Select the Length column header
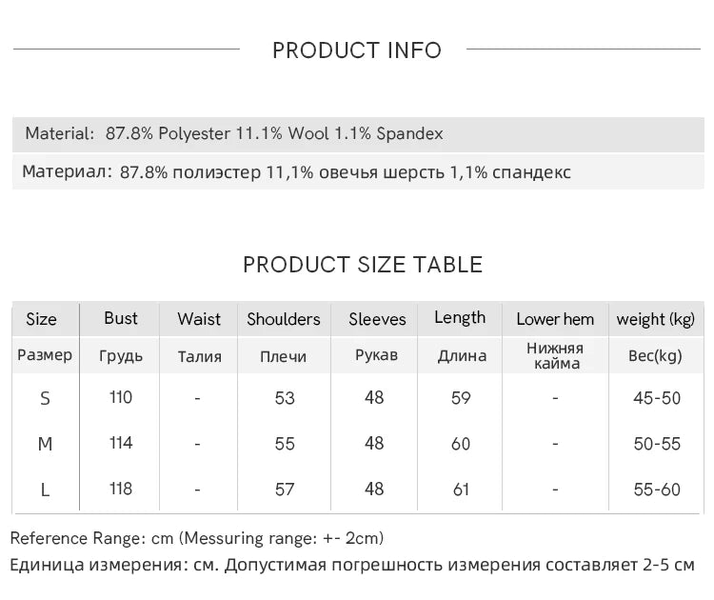The image size is (714, 600). click(x=460, y=318)
